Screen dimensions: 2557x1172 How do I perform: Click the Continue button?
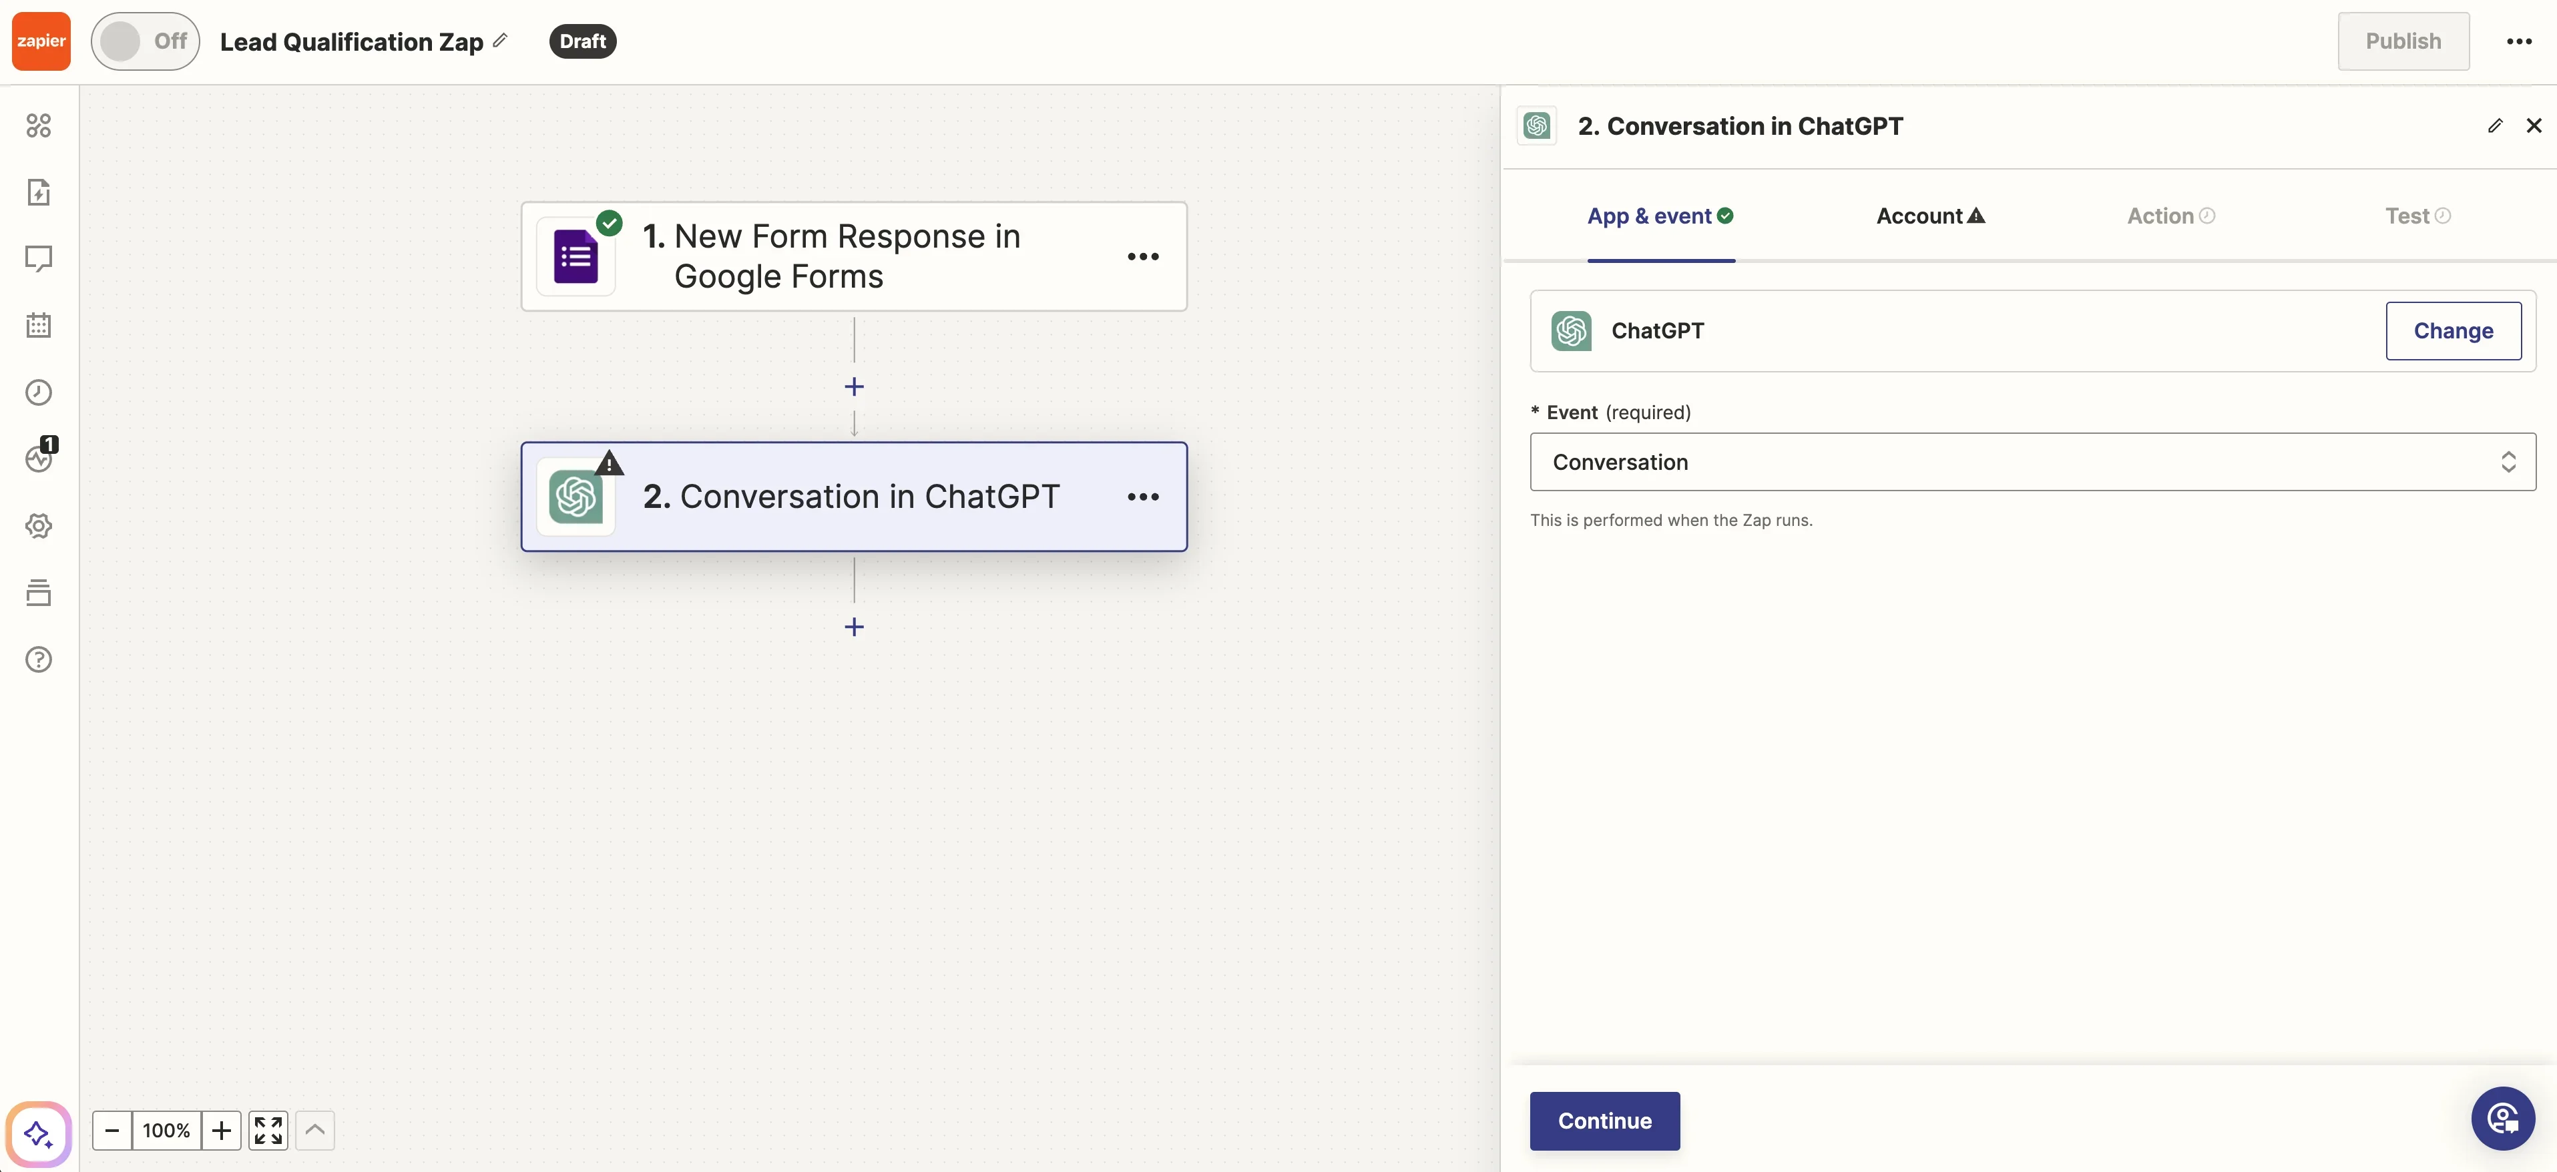[1604, 1121]
